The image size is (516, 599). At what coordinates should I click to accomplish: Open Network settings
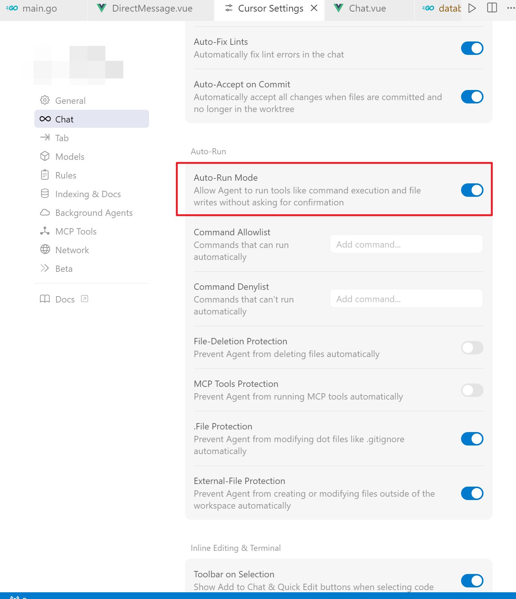[x=92, y=250]
